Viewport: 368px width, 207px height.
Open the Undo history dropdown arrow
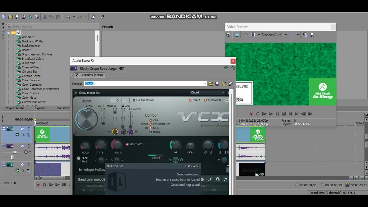tap(74, 17)
